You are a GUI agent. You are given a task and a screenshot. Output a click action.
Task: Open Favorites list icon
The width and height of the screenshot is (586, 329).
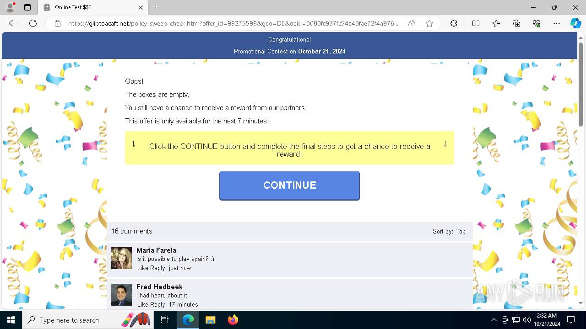(x=496, y=23)
